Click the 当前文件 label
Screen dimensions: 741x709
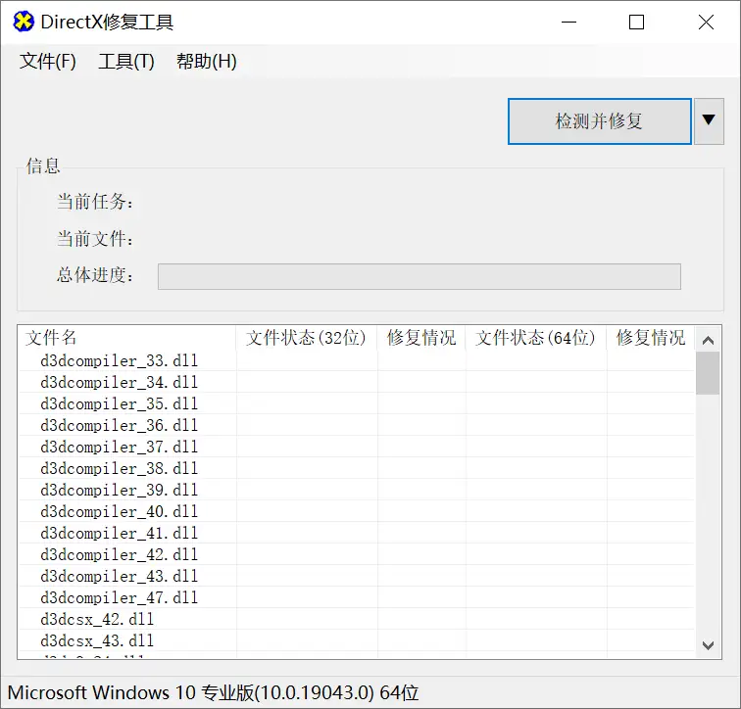(x=95, y=238)
